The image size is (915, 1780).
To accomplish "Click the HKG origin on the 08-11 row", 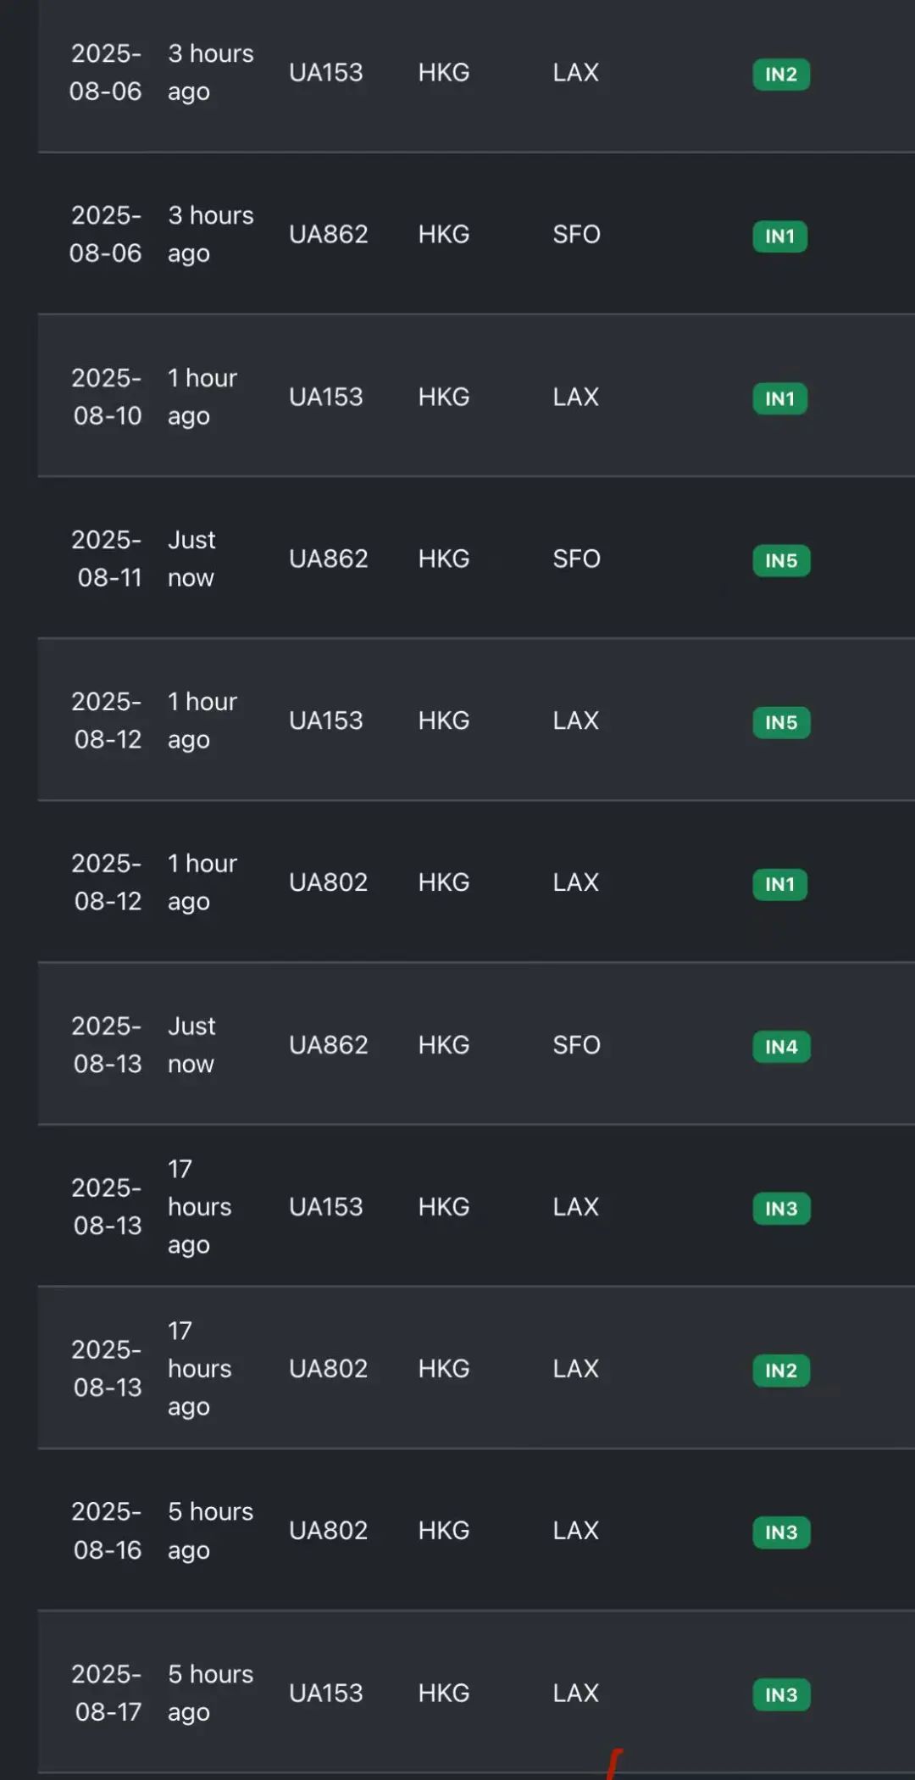I will [x=443, y=559].
